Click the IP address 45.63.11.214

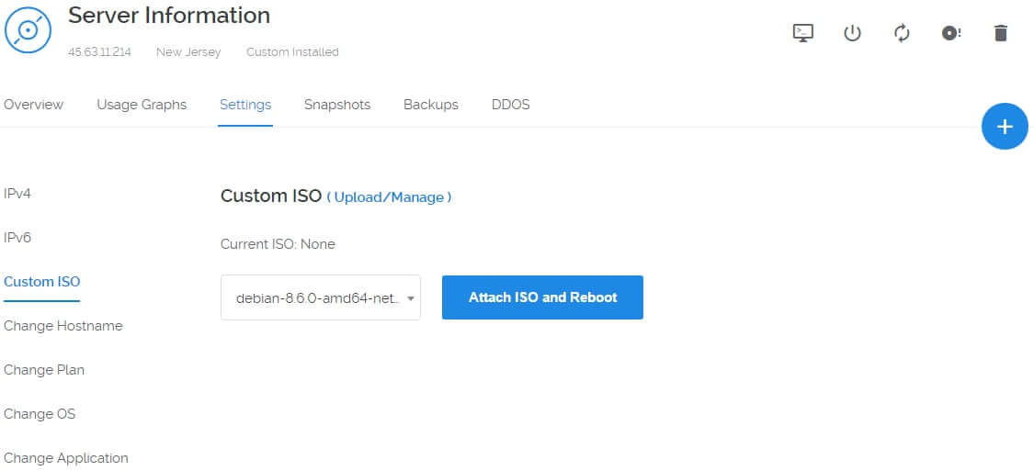[99, 52]
